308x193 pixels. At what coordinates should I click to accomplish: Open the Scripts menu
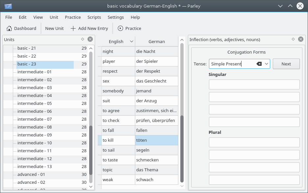[x=94, y=17]
